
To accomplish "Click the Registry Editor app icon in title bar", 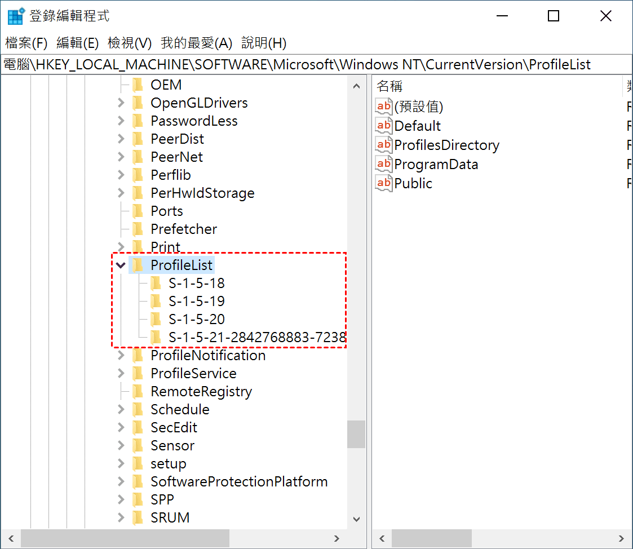I will click(16, 16).
